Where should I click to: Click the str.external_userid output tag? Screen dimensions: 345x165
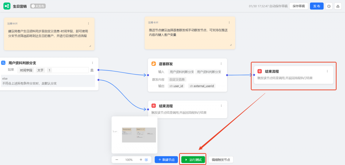click(202, 86)
